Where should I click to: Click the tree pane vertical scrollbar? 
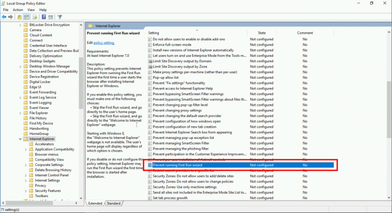click(x=81, y=83)
